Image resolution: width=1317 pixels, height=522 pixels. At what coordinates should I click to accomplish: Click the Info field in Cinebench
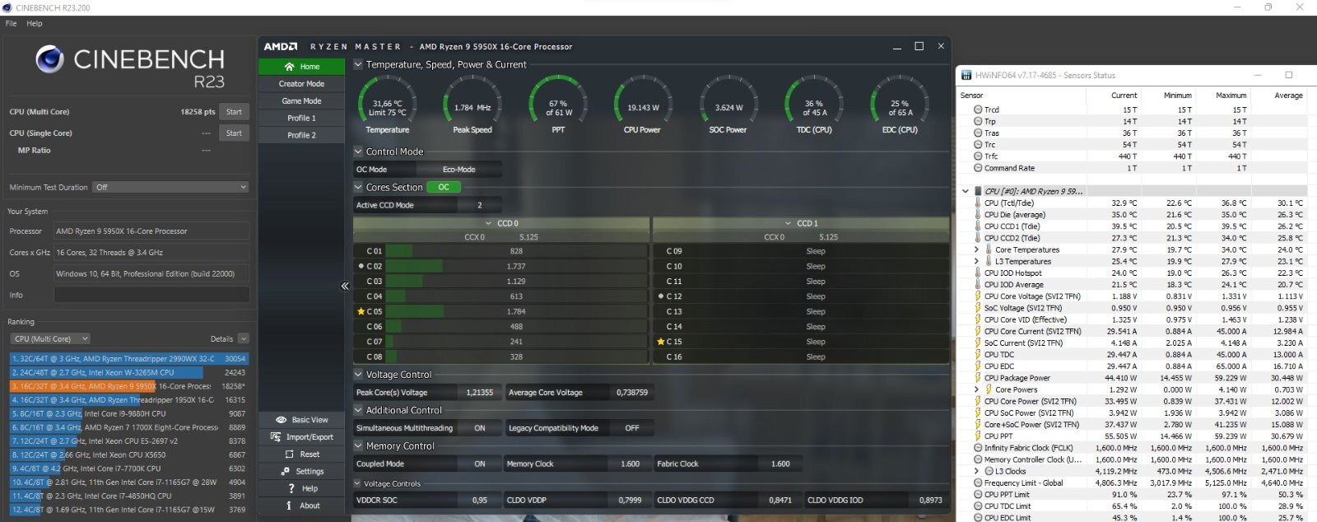click(x=151, y=295)
